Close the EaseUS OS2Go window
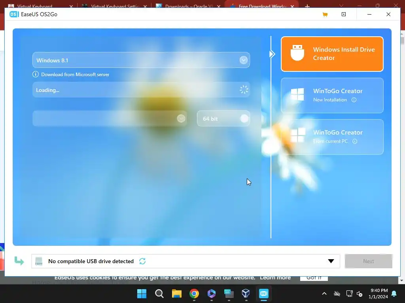The height and width of the screenshot is (303, 405). coord(388,15)
